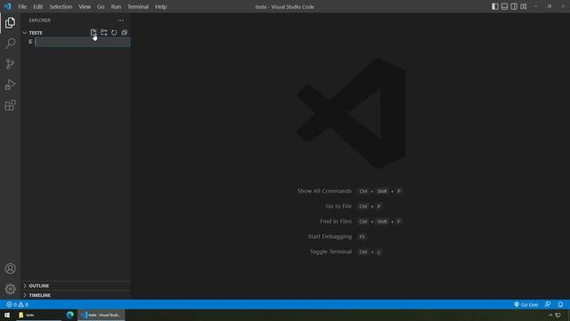This screenshot has height=321, width=570.
Task: Open the display icon in system tray
Action: click(558, 315)
